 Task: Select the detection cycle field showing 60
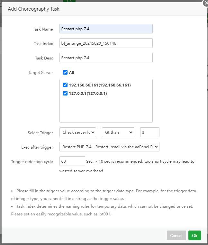click(x=72, y=161)
